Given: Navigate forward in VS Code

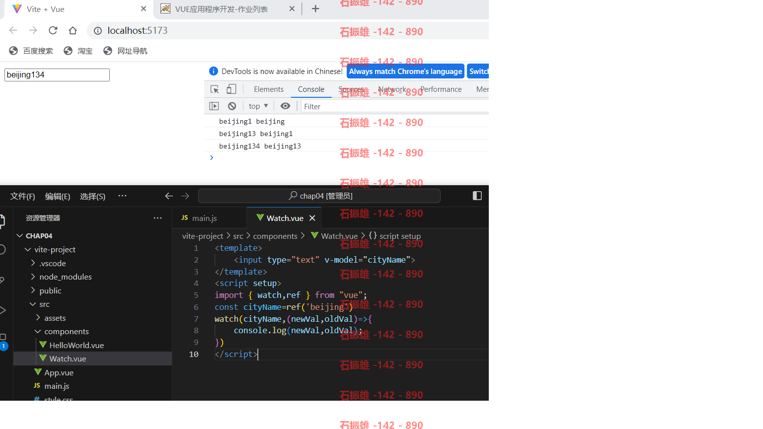Looking at the screenshot, I should (185, 196).
